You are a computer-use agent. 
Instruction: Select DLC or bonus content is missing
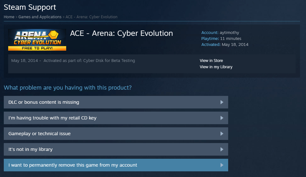coord(116,102)
